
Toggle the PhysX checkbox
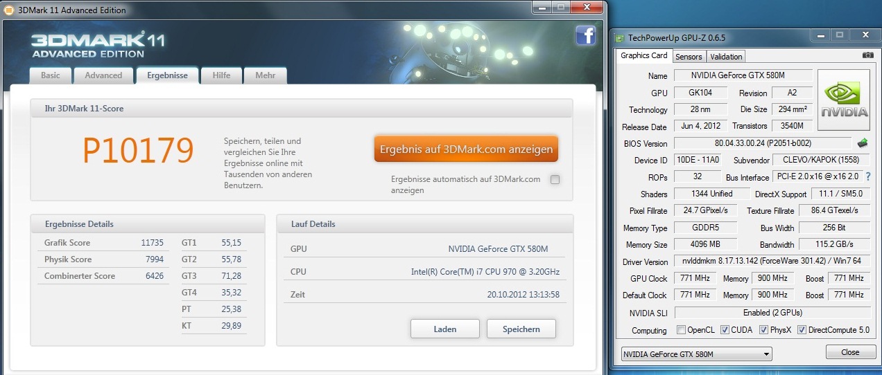coord(764,330)
